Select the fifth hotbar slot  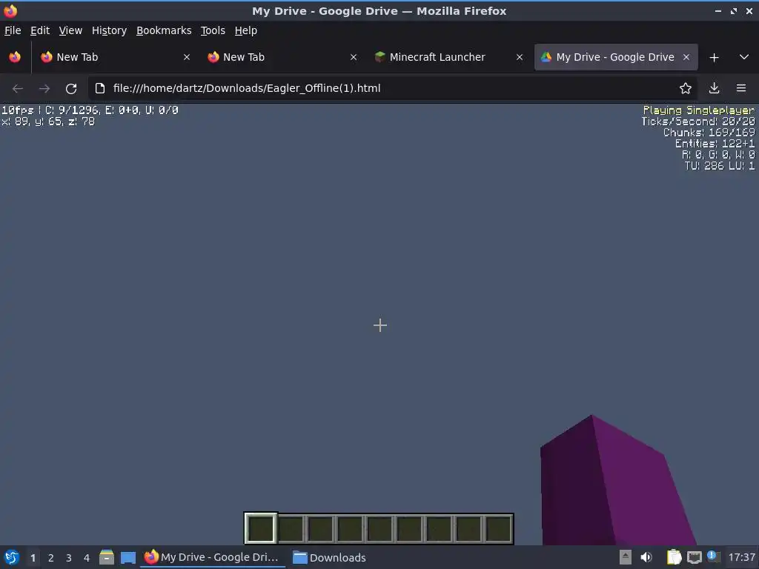(x=379, y=528)
